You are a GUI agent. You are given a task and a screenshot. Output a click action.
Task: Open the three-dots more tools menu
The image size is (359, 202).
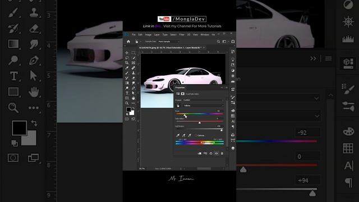(134, 103)
